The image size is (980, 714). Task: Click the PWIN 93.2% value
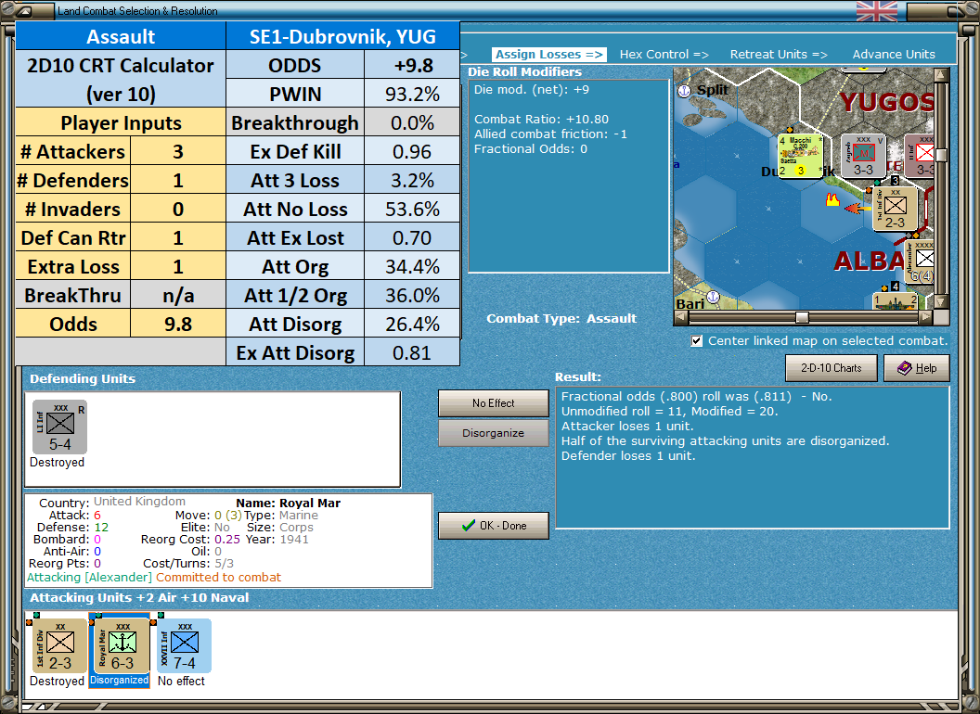412,94
